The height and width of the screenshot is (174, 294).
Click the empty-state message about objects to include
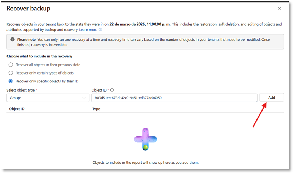click(145, 162)
